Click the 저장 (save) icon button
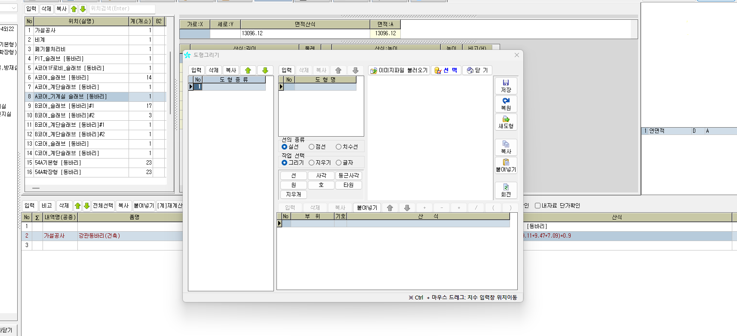The image size is (737, 336). tap(506, 86)
